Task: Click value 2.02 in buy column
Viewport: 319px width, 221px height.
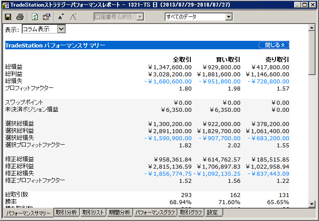Action: pos(234,145)
